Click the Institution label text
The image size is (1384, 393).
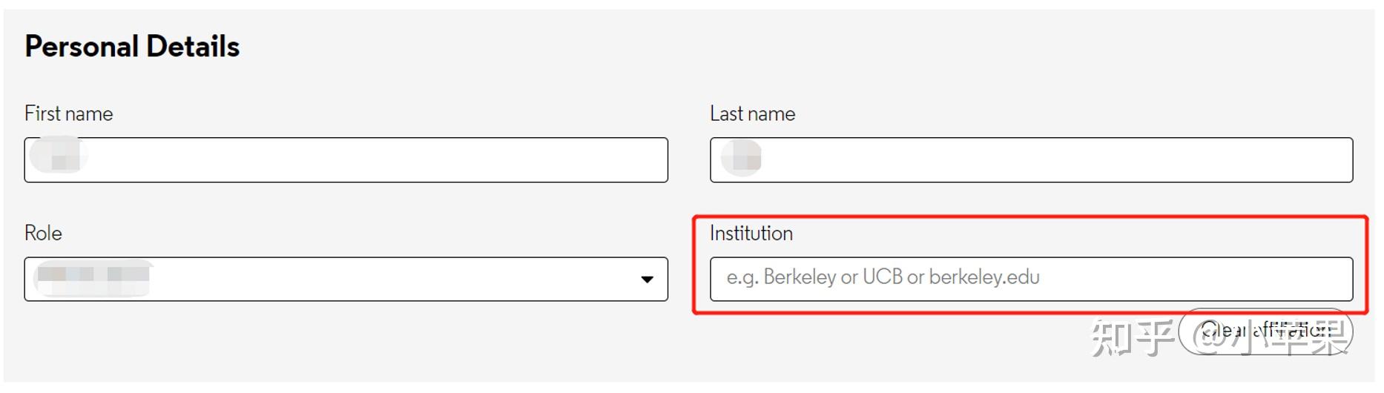[x=751, y=233]
